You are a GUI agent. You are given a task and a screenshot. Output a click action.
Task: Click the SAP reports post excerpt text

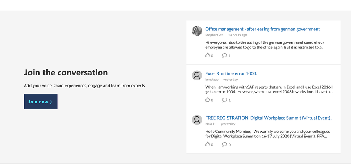point(269,89)
